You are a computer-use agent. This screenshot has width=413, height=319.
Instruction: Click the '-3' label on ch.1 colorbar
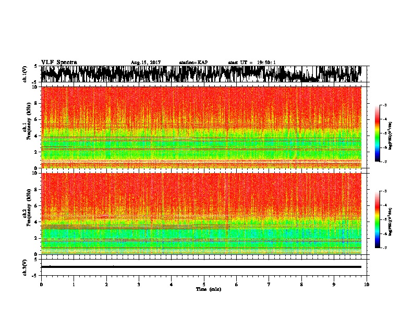(385, 105)
